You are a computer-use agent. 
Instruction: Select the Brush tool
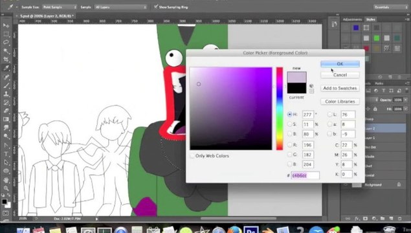pos(6,85)
